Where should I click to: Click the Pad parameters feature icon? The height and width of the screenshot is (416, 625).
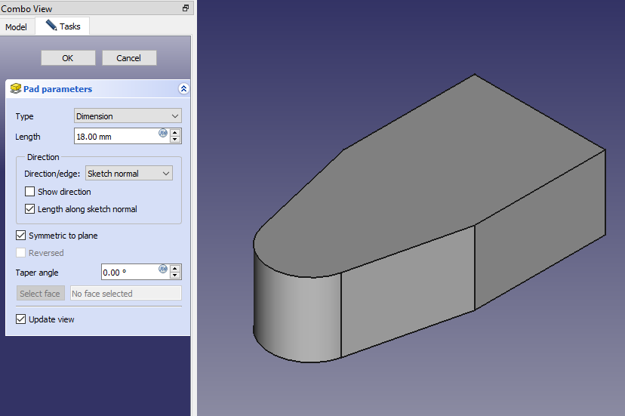pyautogui.click(x=16, y=89)
